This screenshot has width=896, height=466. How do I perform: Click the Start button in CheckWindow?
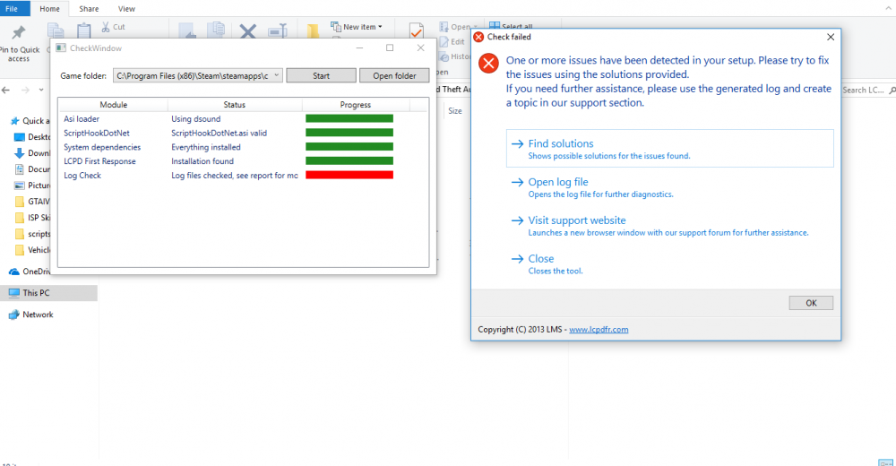321,75
